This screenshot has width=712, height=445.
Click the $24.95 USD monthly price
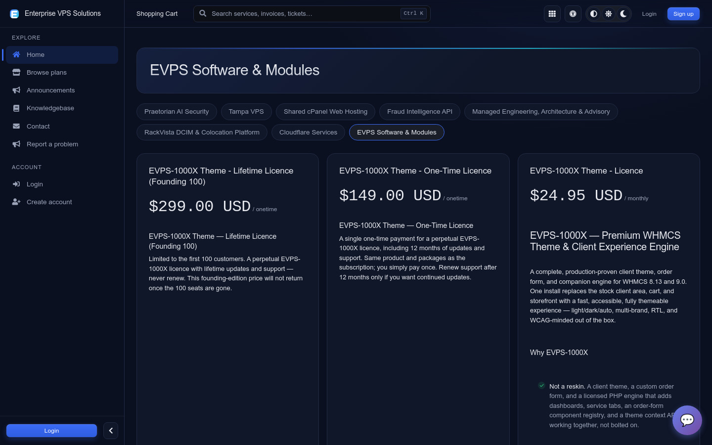click(576, 195)
